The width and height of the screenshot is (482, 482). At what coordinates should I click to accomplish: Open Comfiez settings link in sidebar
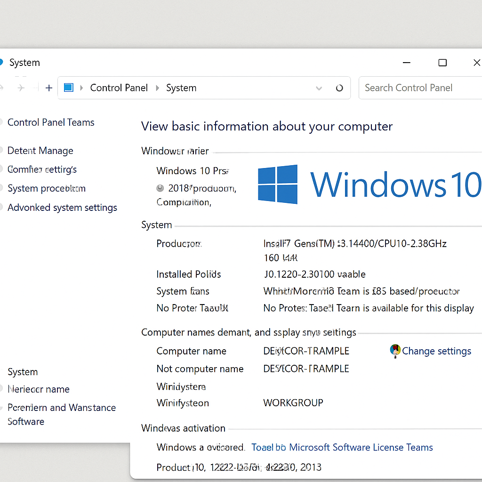(x=42, y=169)
